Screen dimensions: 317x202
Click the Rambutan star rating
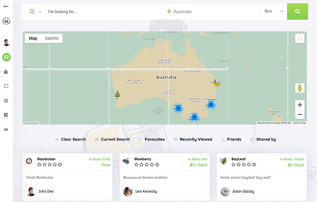pyautogui.click(x=50, y=165)
